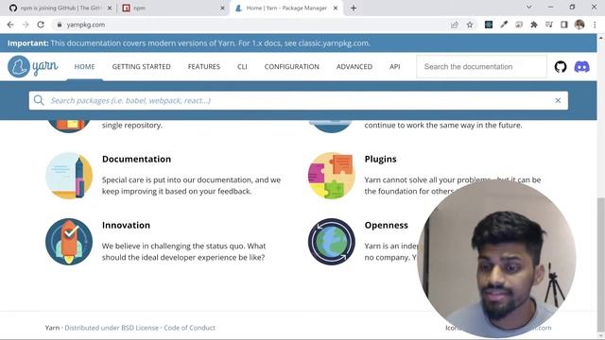Screen dimensions: 605x340
Task: Click the eyedropper extension icon
Action: point(504,25)
